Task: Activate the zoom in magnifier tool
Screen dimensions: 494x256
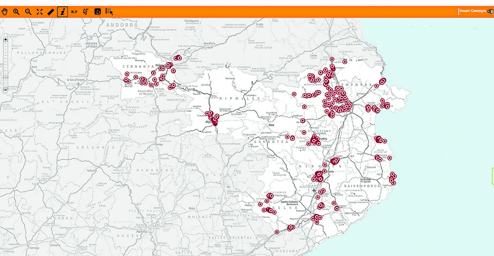Action: click(x=16, y=12)
